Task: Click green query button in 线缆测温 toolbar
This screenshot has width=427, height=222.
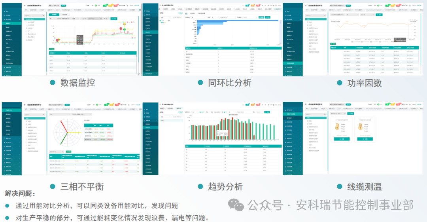Action: click(x=351, y=114)
